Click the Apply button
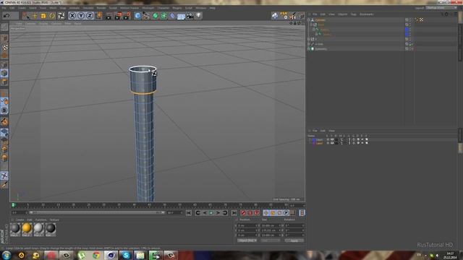 pyautogui.click(x=294, y=240)
